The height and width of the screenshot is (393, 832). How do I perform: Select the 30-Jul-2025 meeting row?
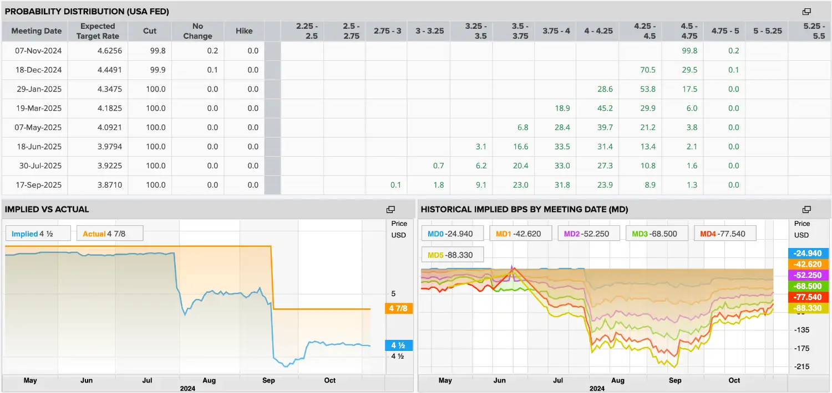[x=416, y=166]
